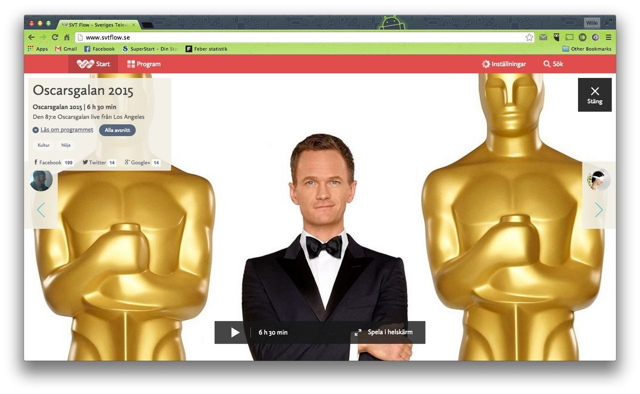Viewport: 640px width, 394px height.
Task: Open the circular ID extension icon
Action: coord(582,37)
